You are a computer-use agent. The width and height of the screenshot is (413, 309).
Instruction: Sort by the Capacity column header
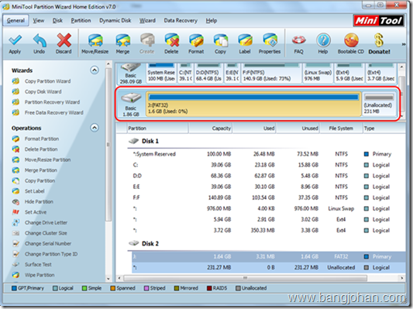click(211, 129)
